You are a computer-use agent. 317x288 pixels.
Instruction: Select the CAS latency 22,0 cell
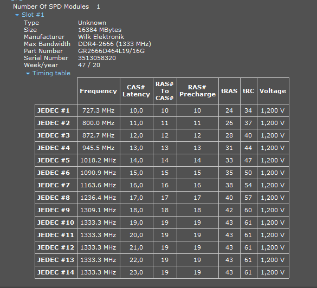(x=136, y=260)
